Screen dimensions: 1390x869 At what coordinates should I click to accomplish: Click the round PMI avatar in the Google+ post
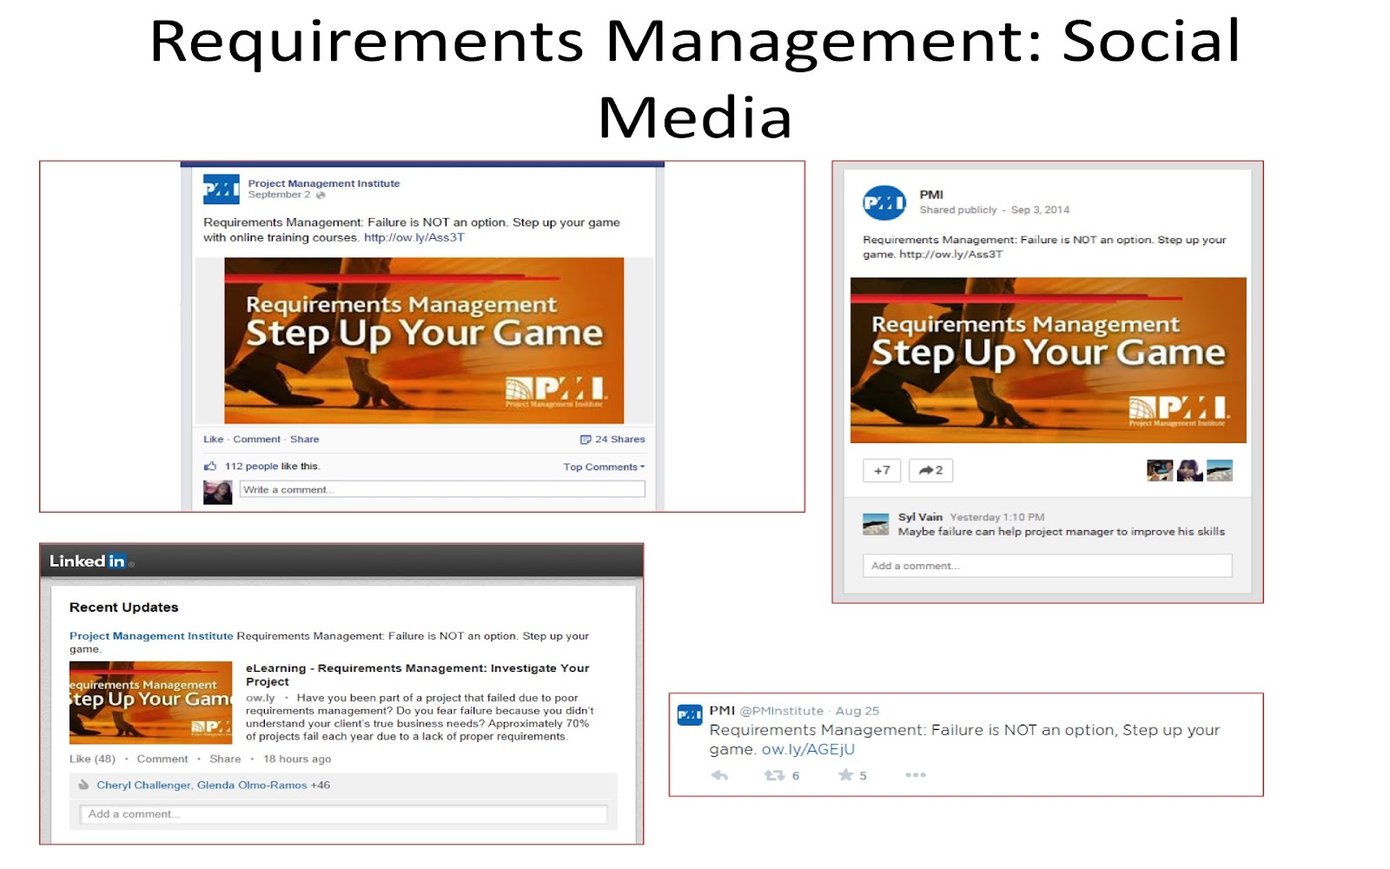[x=884, y=203]
